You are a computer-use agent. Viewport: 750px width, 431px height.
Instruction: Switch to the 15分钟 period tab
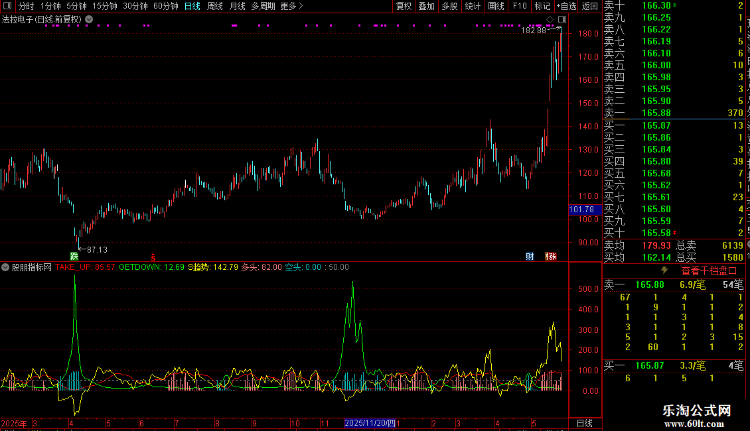105,6
